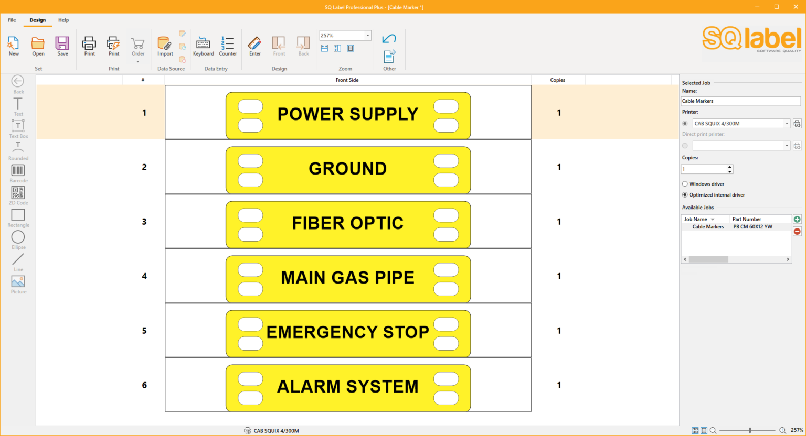Screen dimensions: 806x436
Task: Add a new job with the green plus button
Action: [x=797, y=219]
